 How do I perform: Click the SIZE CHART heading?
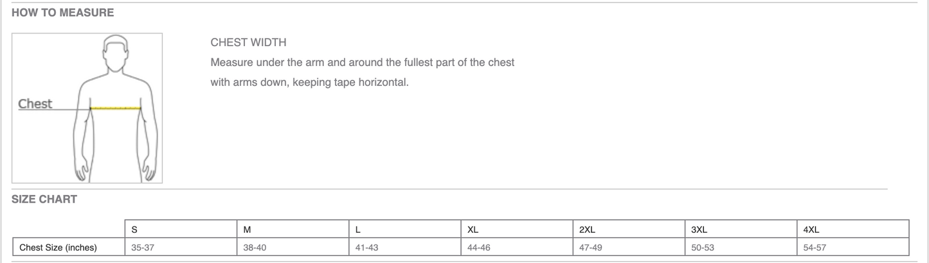(44, 199)
